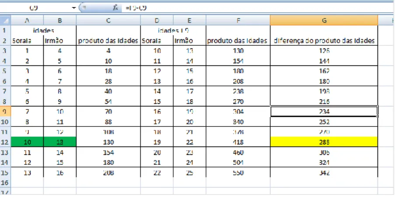The image size is (395, 198).
Task: Click the fx Insert Function icon
Action: coord(115,8)
